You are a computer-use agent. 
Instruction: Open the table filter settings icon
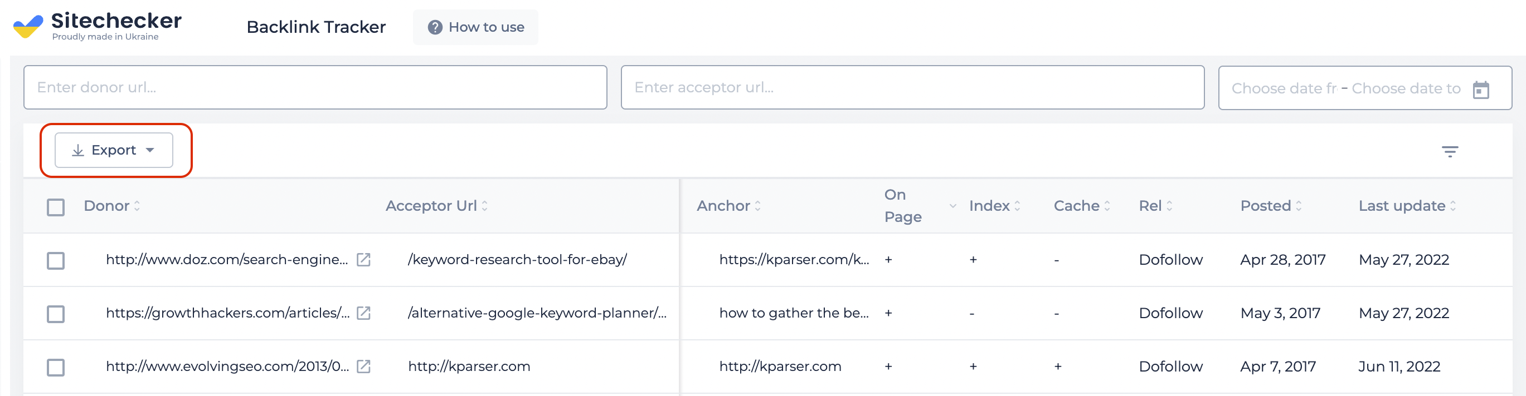point(1450,152)
